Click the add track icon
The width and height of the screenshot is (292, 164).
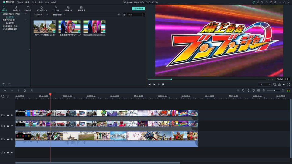pyautogui.click(x=3, y=96)
